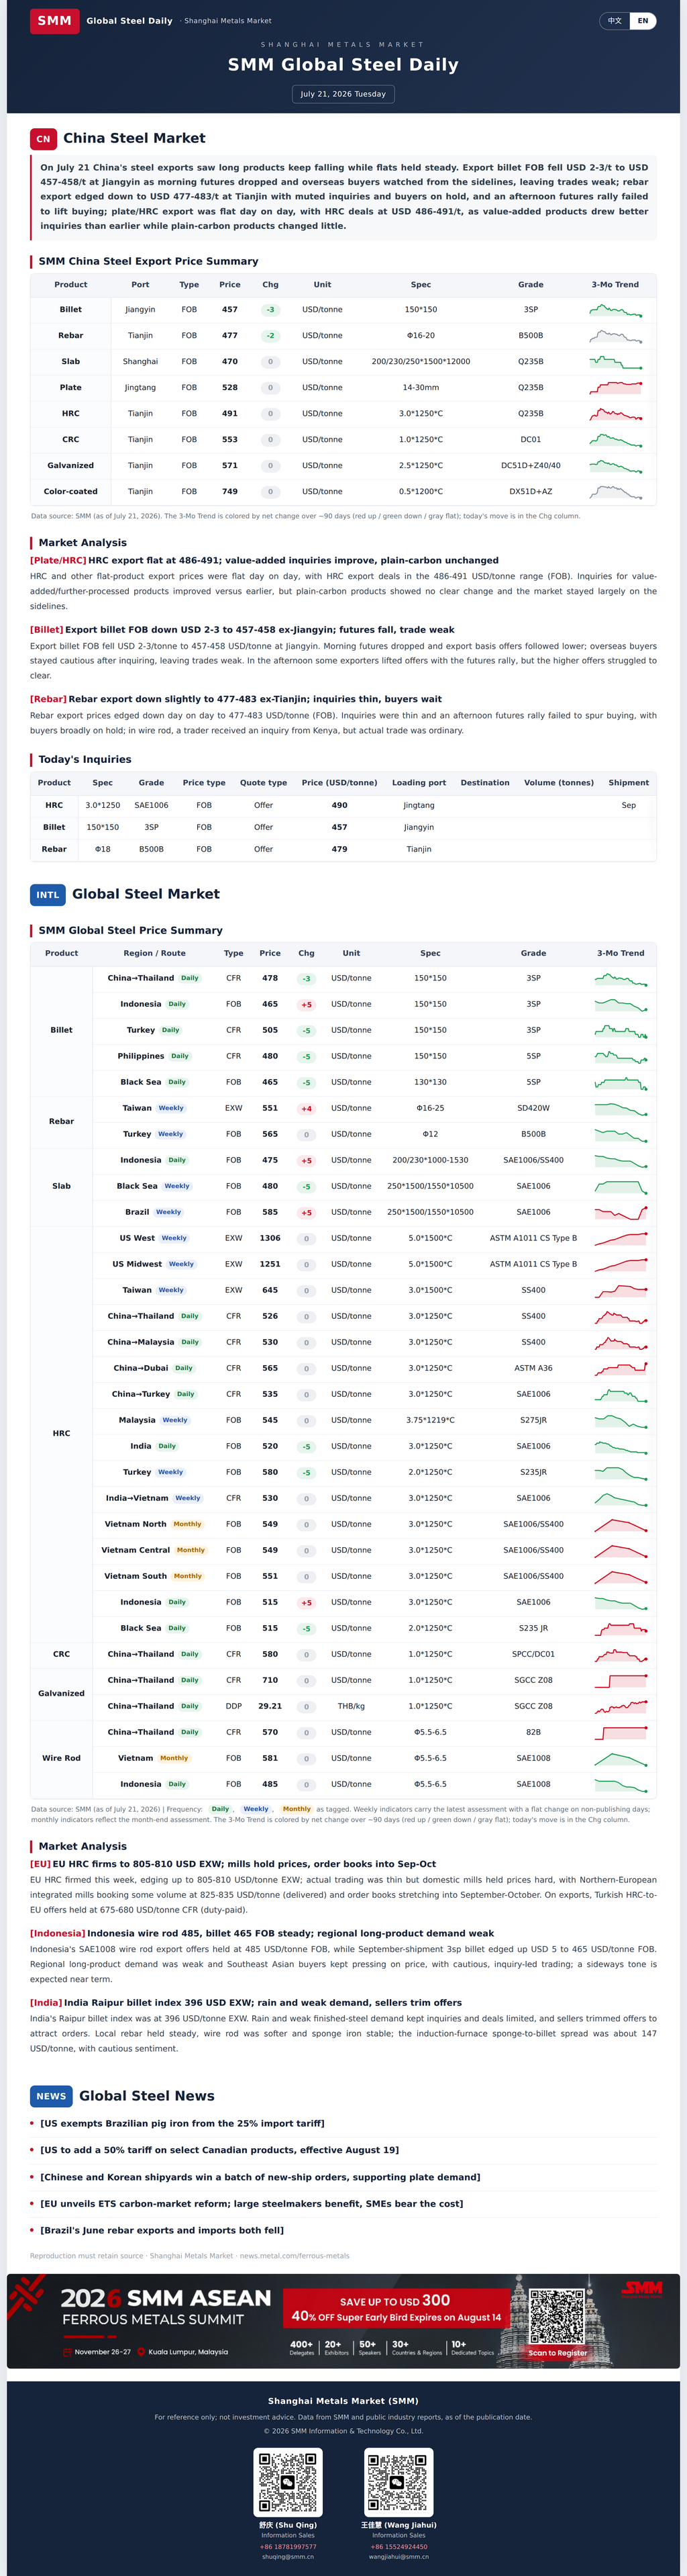Click the Weekly tag beside Taiwan rebar

pyautogui.click(x=171, y=1108)
